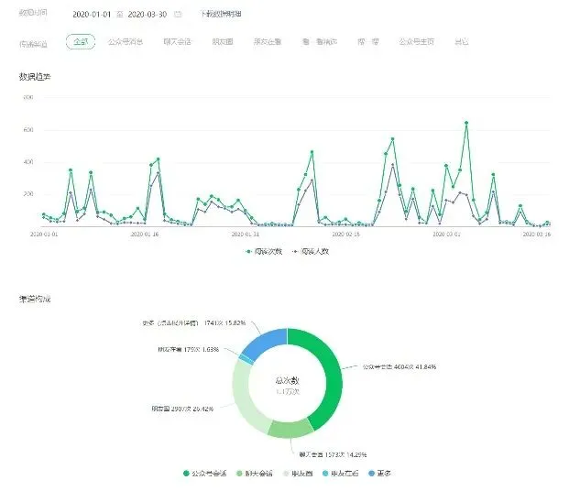
Task: Download the data details (下载数据明细) link
Action: coord(221,14)
